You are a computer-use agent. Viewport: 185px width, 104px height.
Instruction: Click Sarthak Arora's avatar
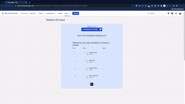click(x=86, y=53)
